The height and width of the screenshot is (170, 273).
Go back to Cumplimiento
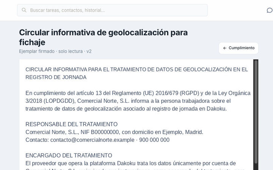click(238, 48)
